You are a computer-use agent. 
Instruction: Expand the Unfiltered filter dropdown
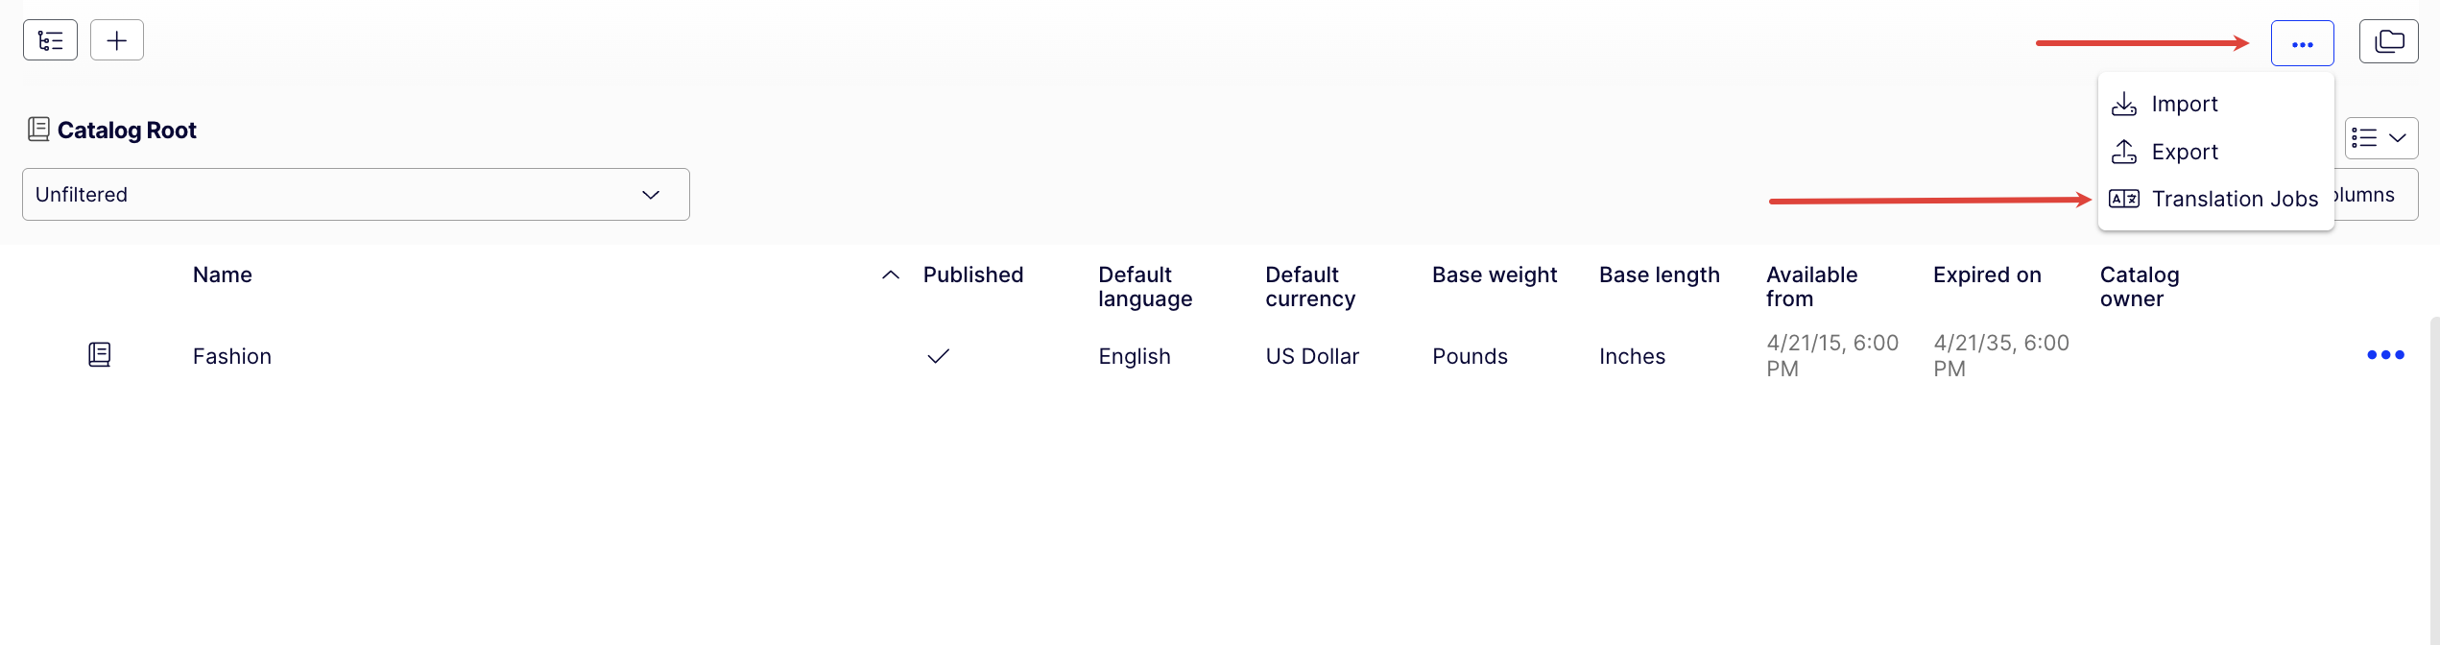point(651,194)
